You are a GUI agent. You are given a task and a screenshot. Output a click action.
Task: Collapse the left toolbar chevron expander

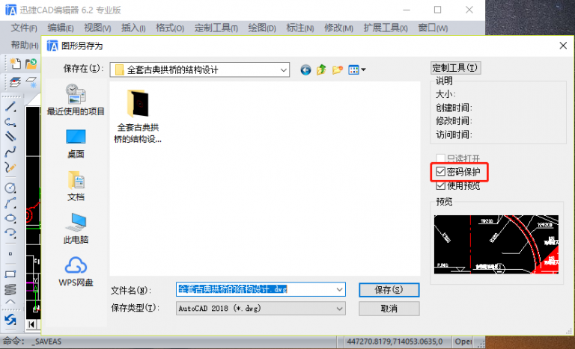pyautogui.click(x=10, y=301)
